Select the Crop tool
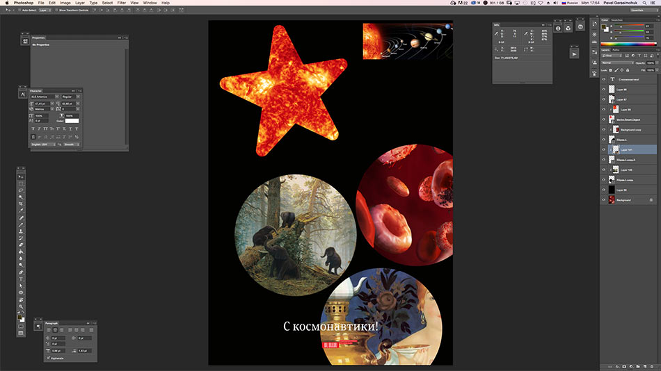 tap(21, 204)
